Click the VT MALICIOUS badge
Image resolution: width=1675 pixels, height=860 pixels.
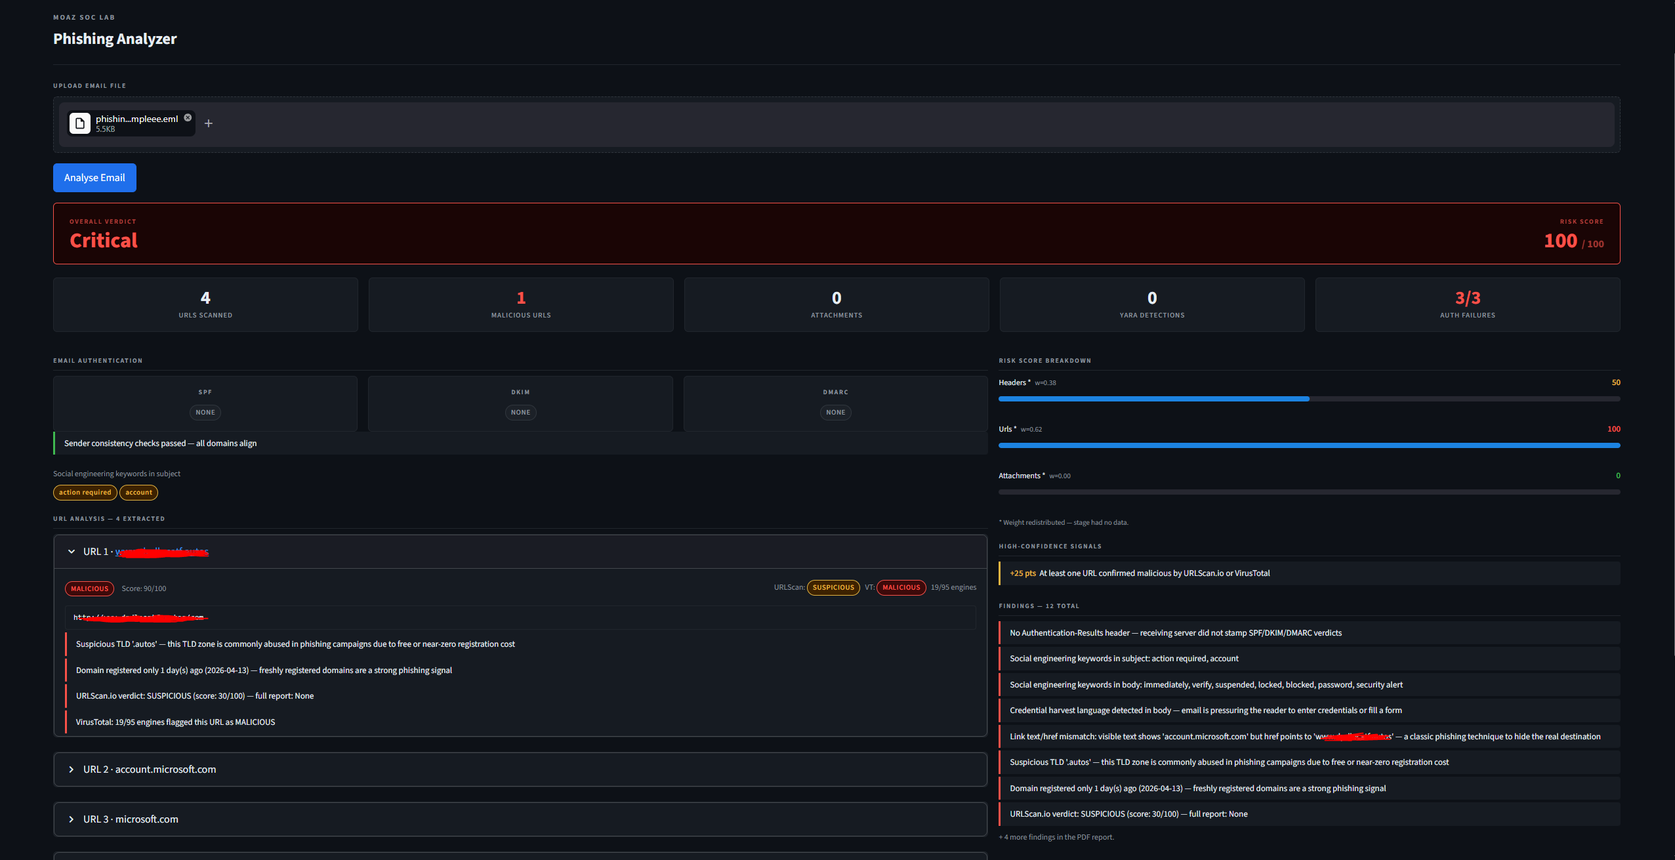(901, 587)
